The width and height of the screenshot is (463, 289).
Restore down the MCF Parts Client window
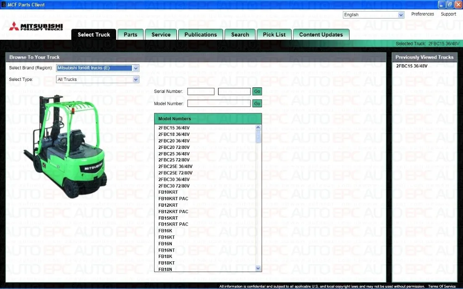[x=450, y=4]
